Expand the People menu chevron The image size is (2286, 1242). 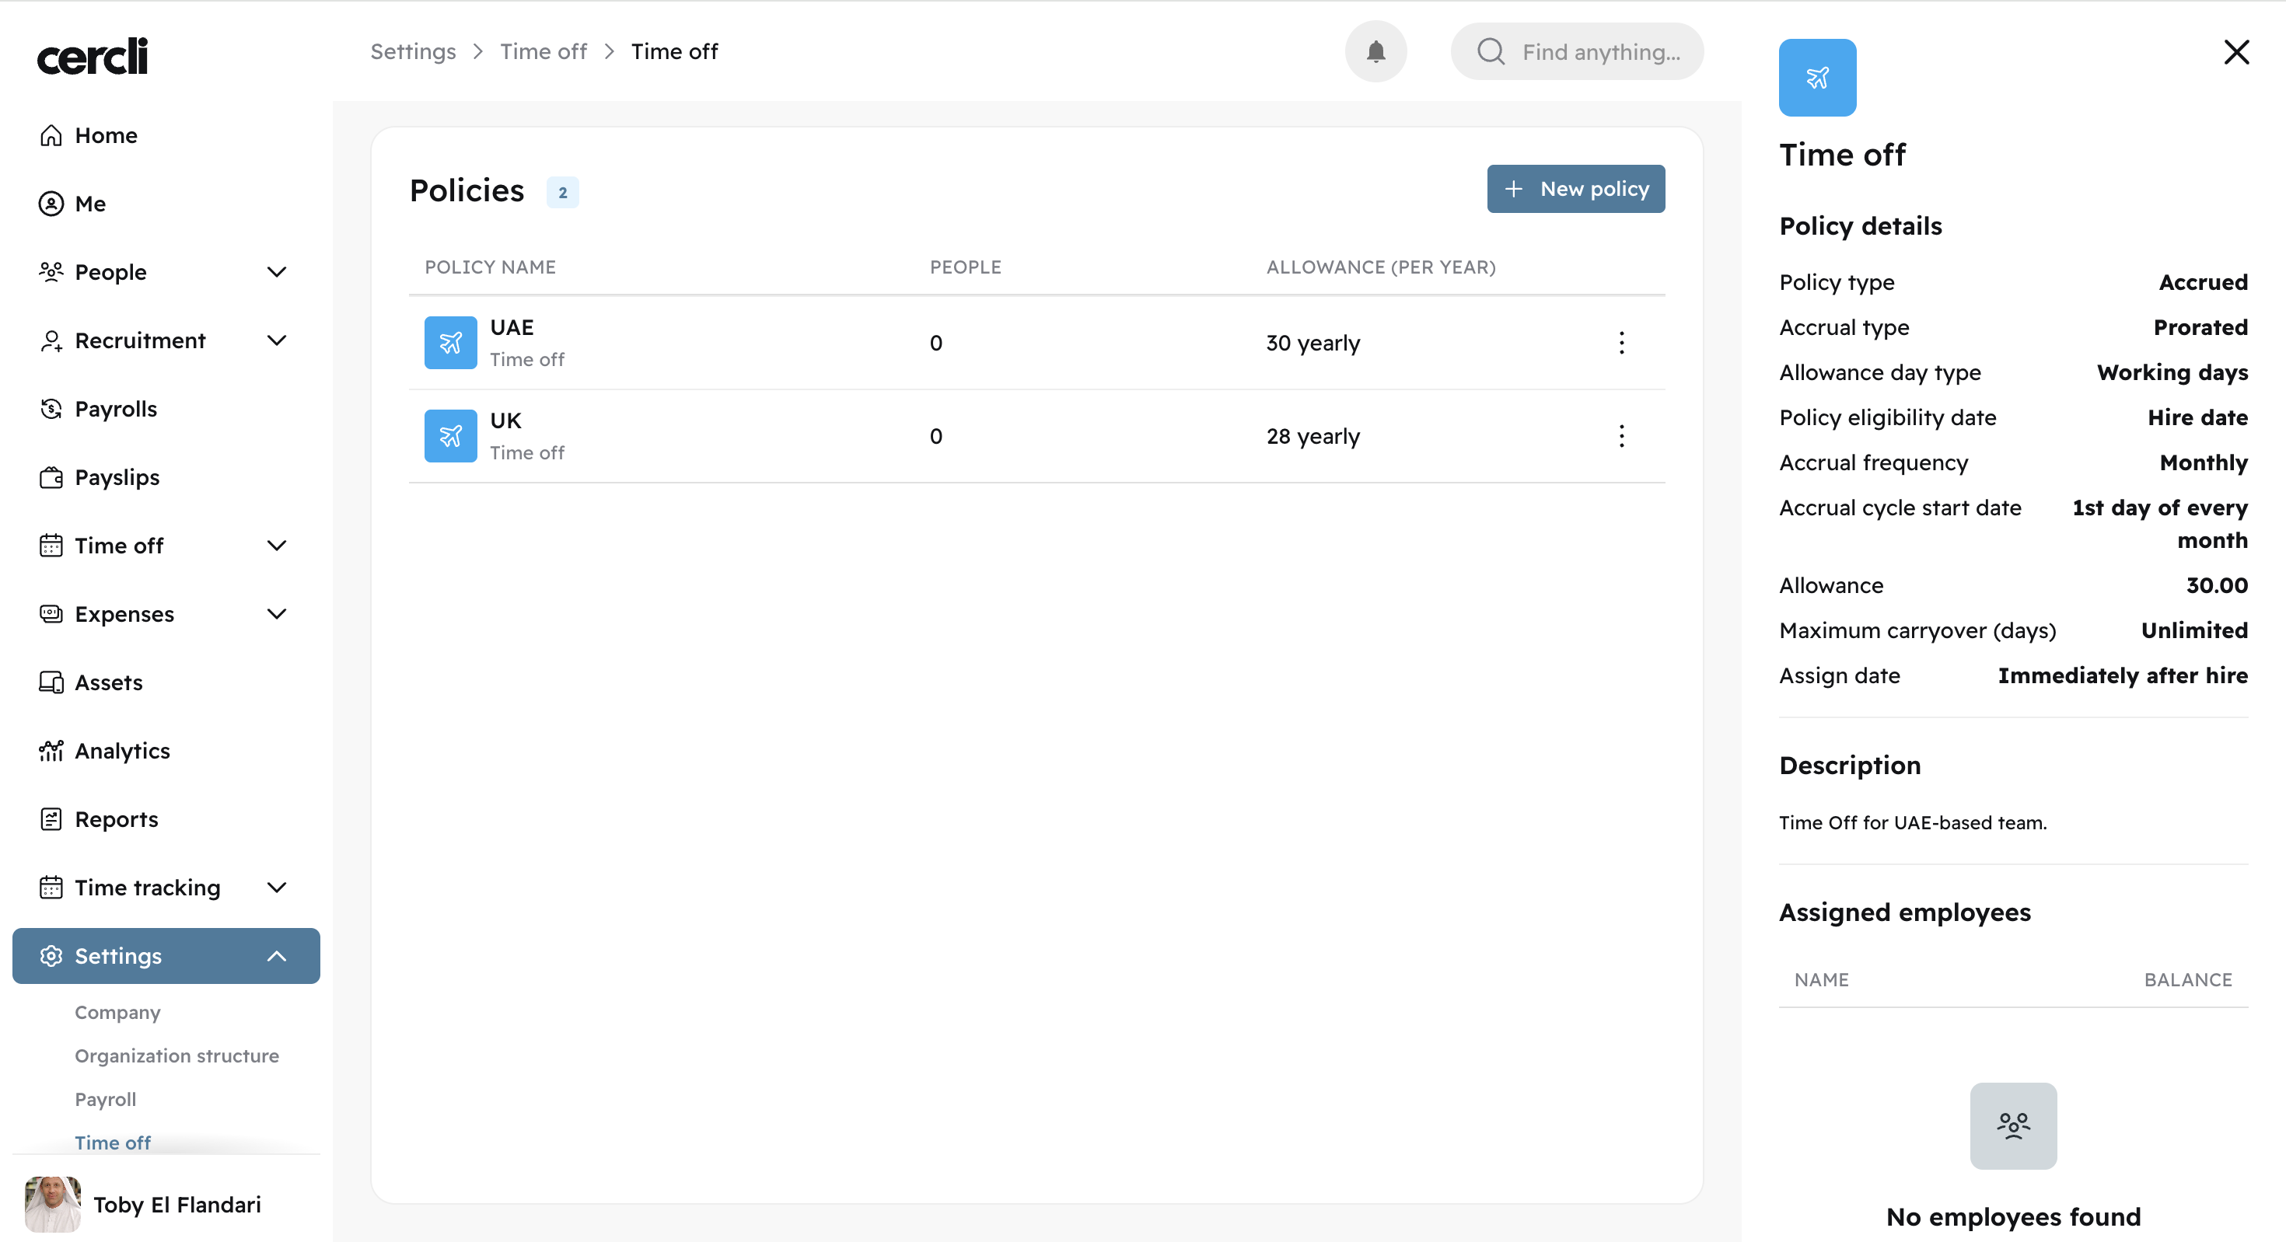pos(277,272)
